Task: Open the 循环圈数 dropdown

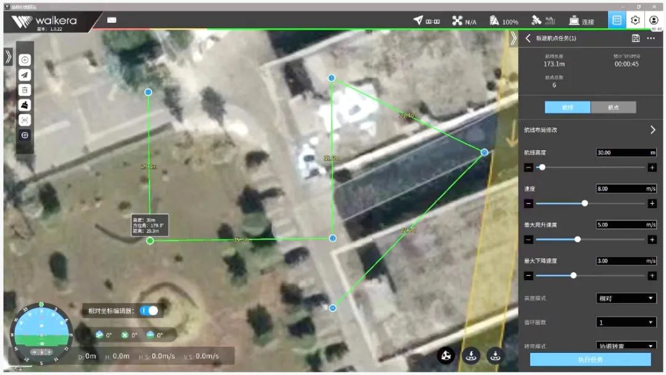Action: point(626,322)
